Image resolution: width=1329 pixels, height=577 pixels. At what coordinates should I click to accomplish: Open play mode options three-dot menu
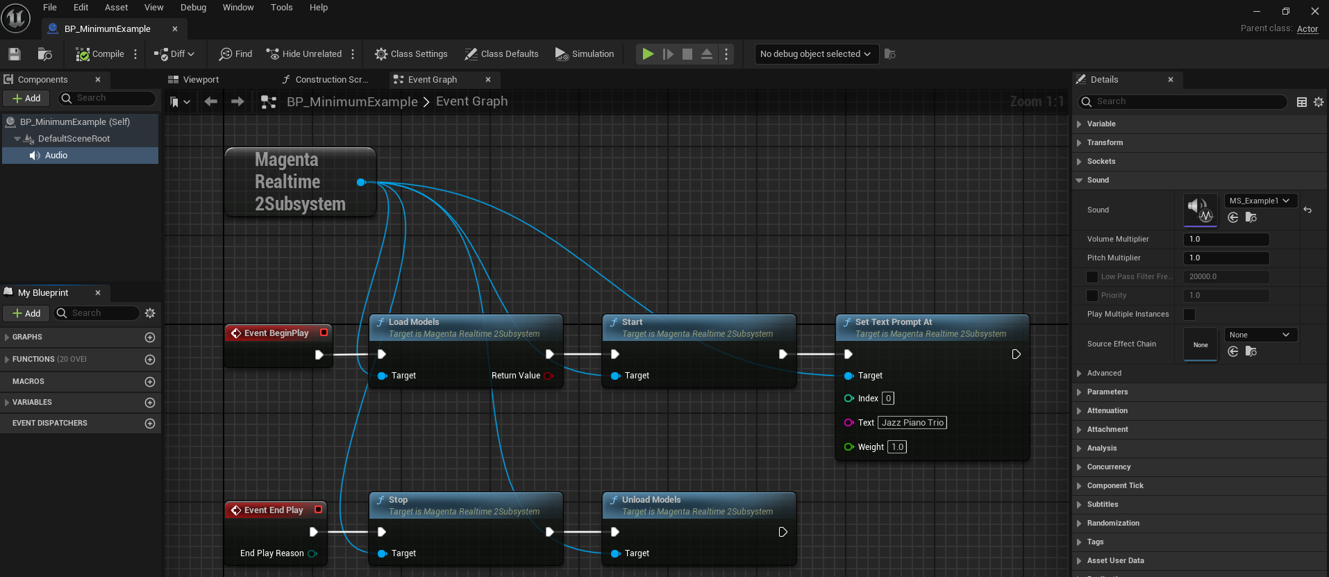[726, 54]
